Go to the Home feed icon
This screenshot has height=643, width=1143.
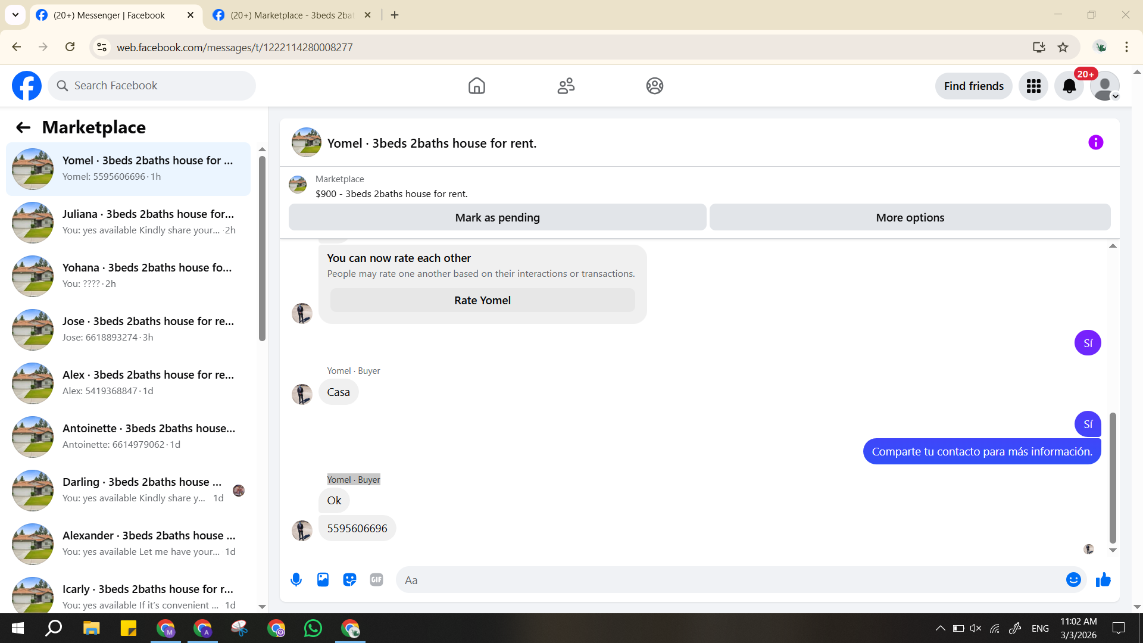[x=477, y=86]
